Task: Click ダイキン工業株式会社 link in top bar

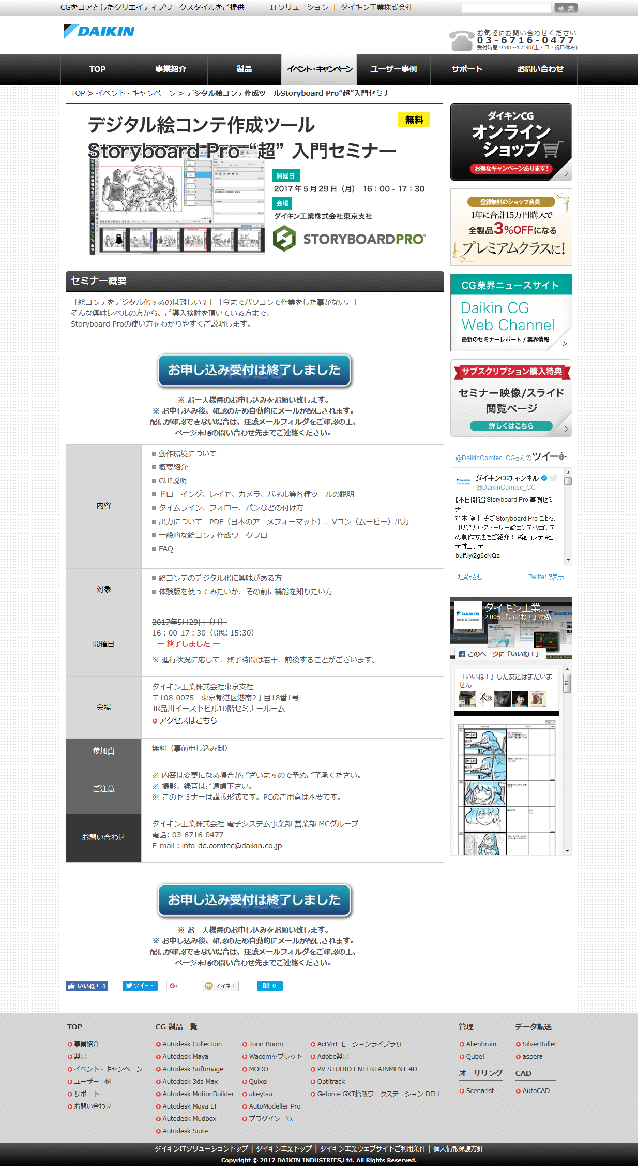Action: tap(376, 7)
